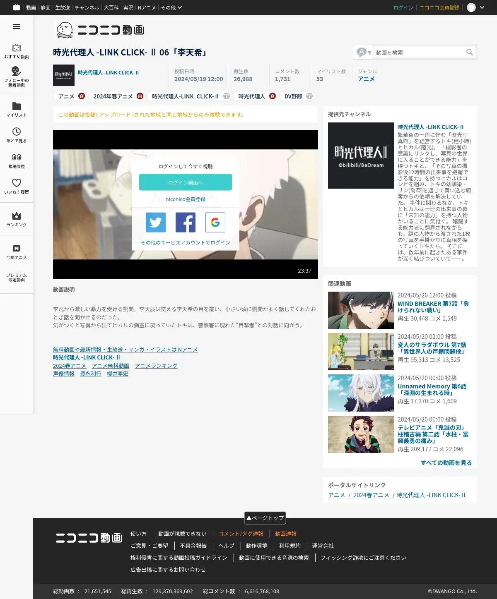Open マイリスト folder icon

pos(17,106)
